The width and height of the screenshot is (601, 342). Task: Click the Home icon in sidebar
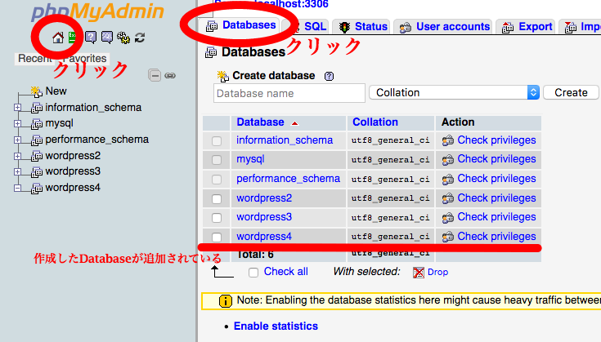[x=58, y=38]
